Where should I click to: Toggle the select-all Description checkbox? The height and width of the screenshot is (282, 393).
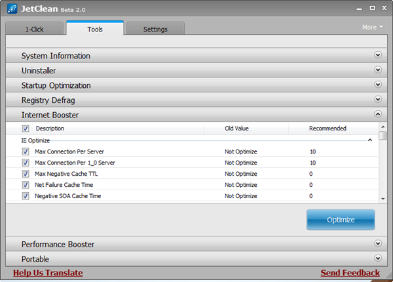pyautogui.click(x=26, y=129)
